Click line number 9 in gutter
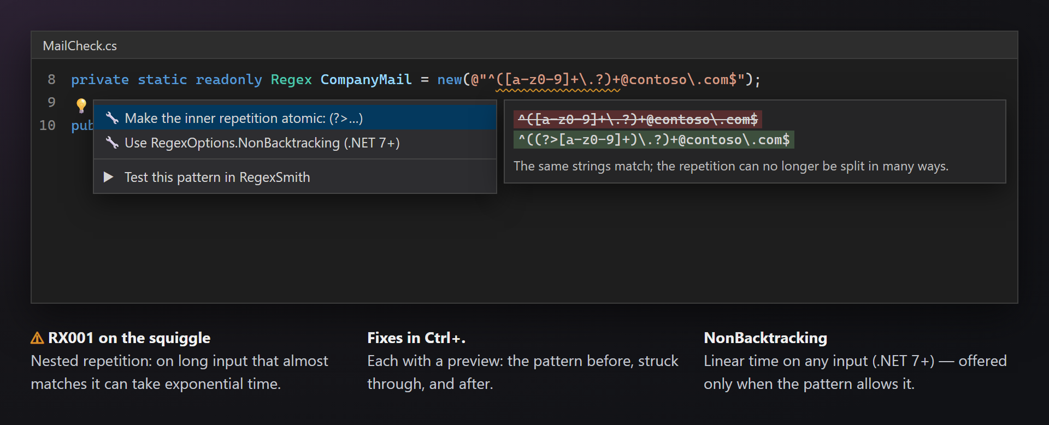 coord(51,103)
